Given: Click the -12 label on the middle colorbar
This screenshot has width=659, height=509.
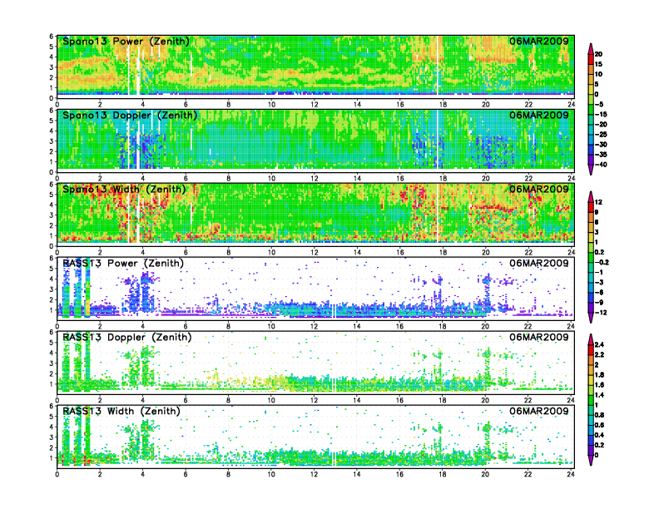Looking at the screenshot, I should pos(601,313).
